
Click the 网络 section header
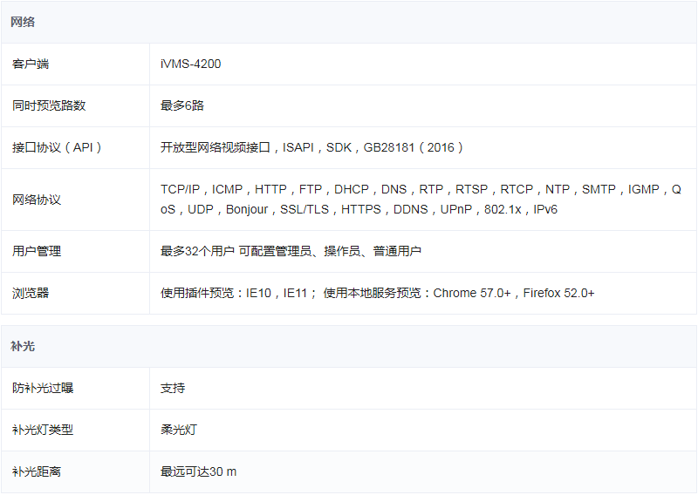[x=348, y=22]
